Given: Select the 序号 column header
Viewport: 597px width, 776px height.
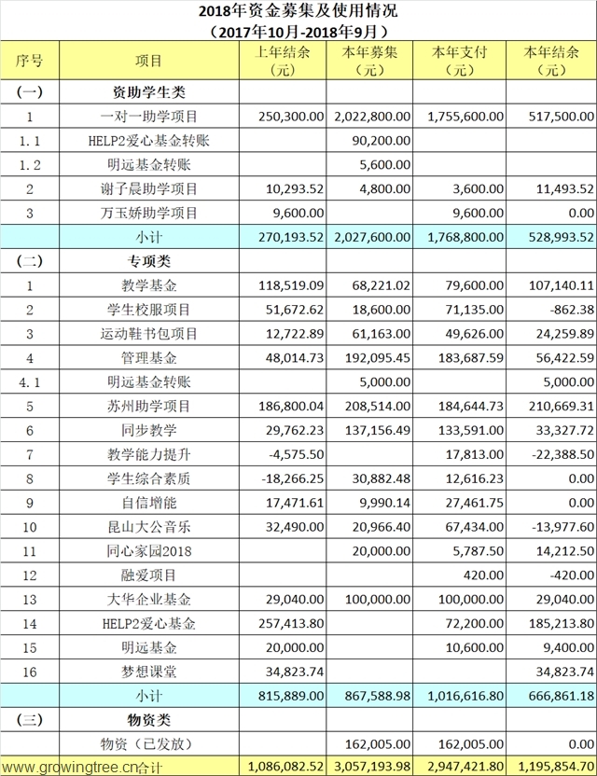Looking at the screenshot, I should tap(29, 62).
